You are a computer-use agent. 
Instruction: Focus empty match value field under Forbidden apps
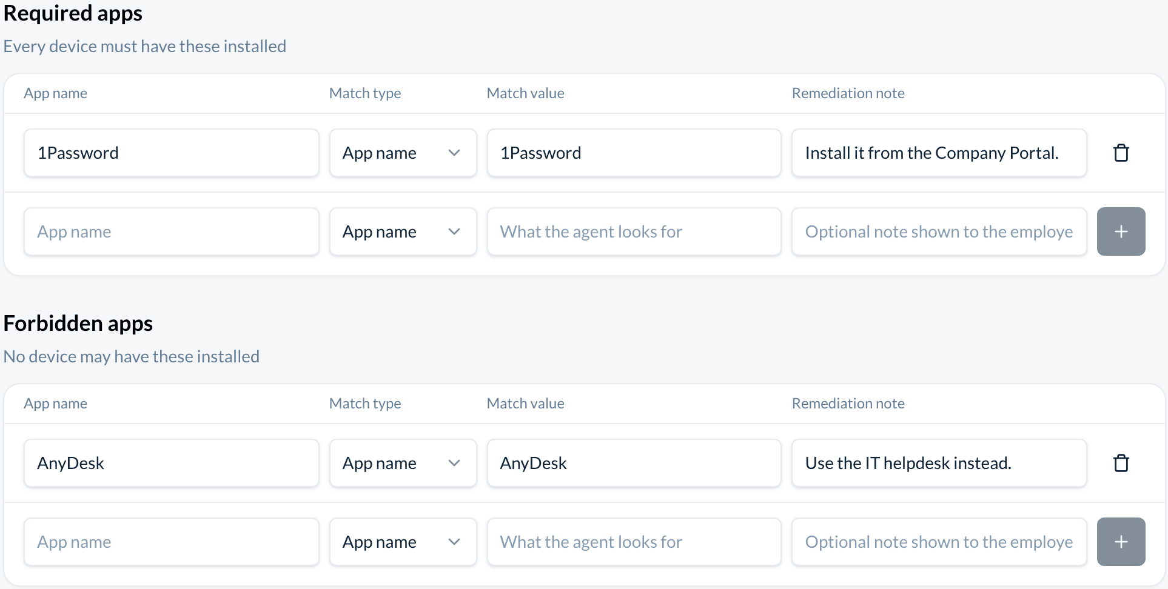pos(634,542)
